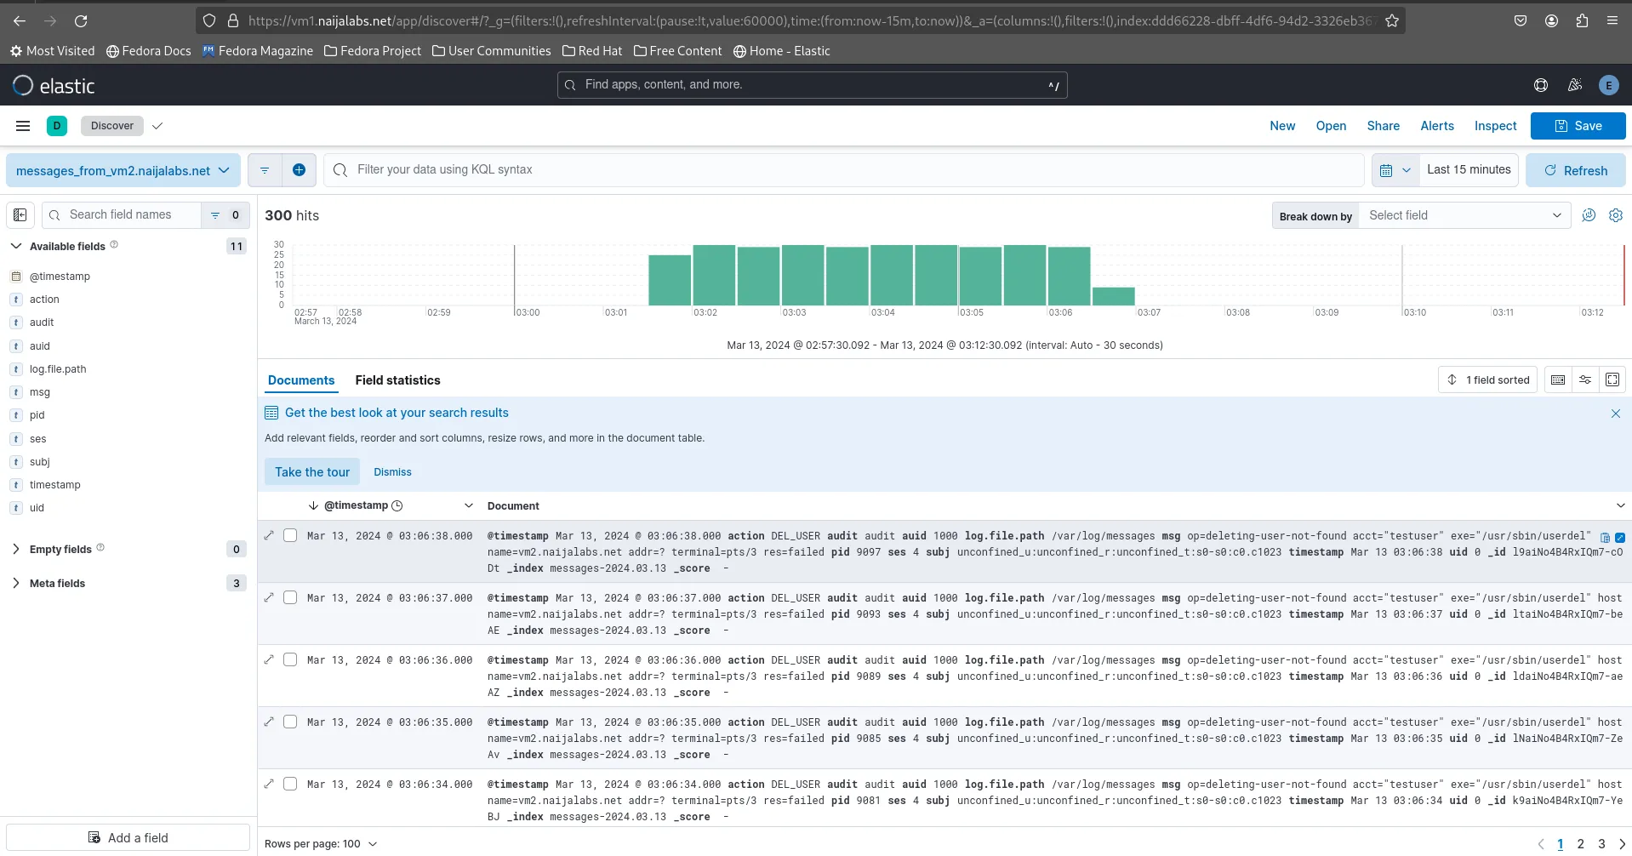This screenshot has height=856, width=1632.
Task: Select the 03:06:34 document checkbox
Action: [290, 784]
